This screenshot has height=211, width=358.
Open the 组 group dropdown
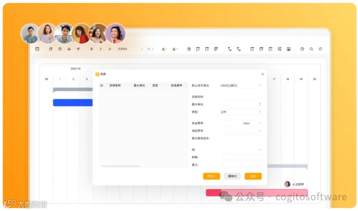240,150
